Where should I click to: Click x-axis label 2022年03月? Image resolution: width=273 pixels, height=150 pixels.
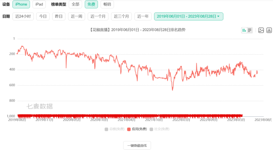click(181, 120)
